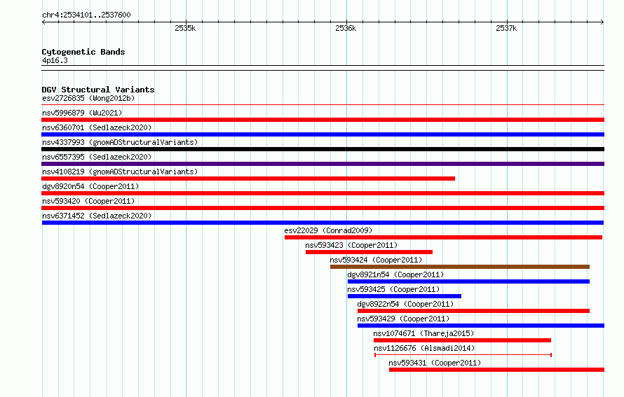Click the nsv6371452 (Sedlazeck2020) blue bar

click(323, 223)
